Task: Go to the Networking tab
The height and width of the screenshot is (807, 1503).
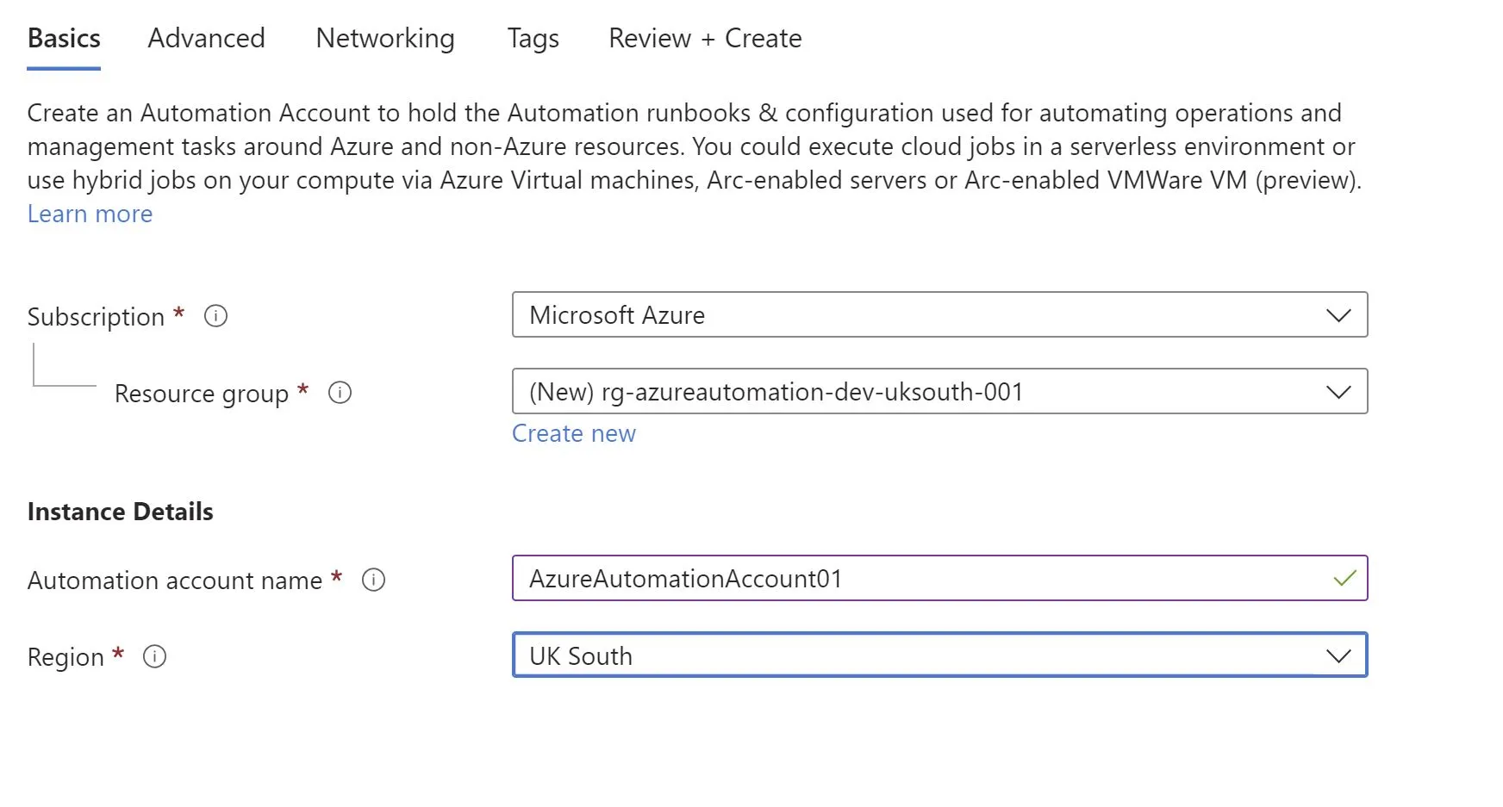Action: [385, 39]
